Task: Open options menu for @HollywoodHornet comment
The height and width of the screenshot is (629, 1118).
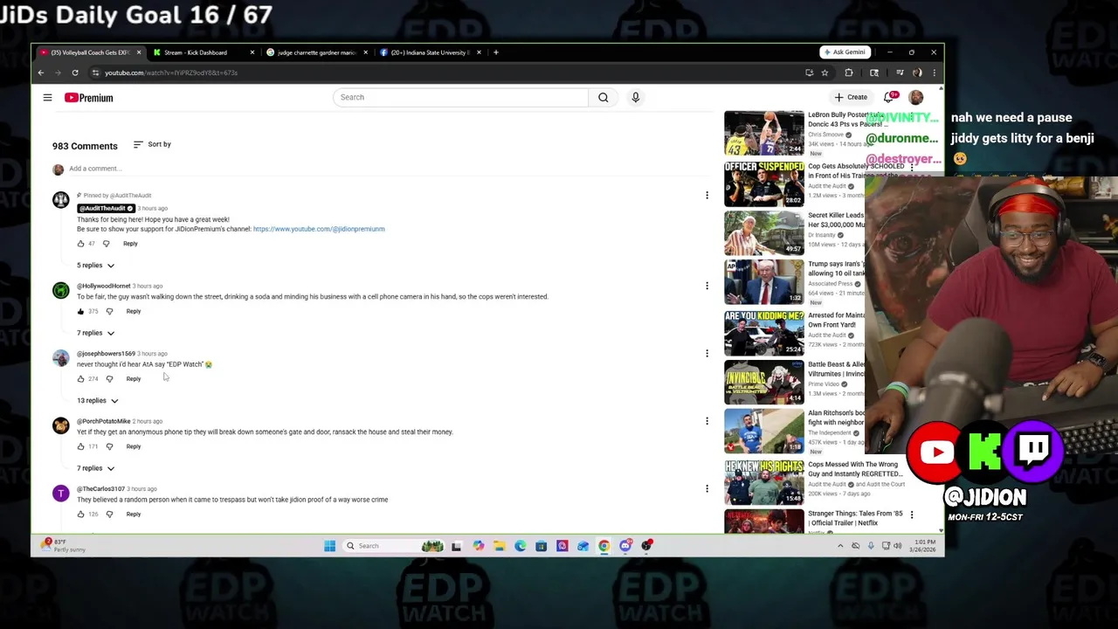Action: (707, 286)
